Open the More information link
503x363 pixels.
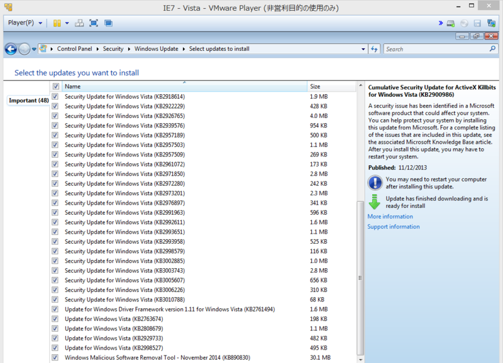click(390, 217)
